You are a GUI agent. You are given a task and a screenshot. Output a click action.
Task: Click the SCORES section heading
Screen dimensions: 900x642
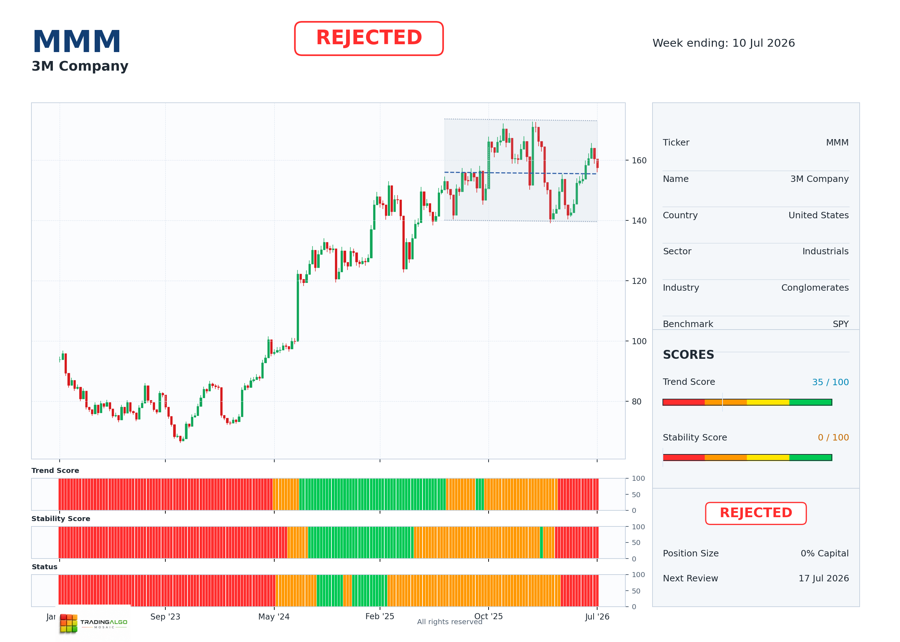click(688, 355)
